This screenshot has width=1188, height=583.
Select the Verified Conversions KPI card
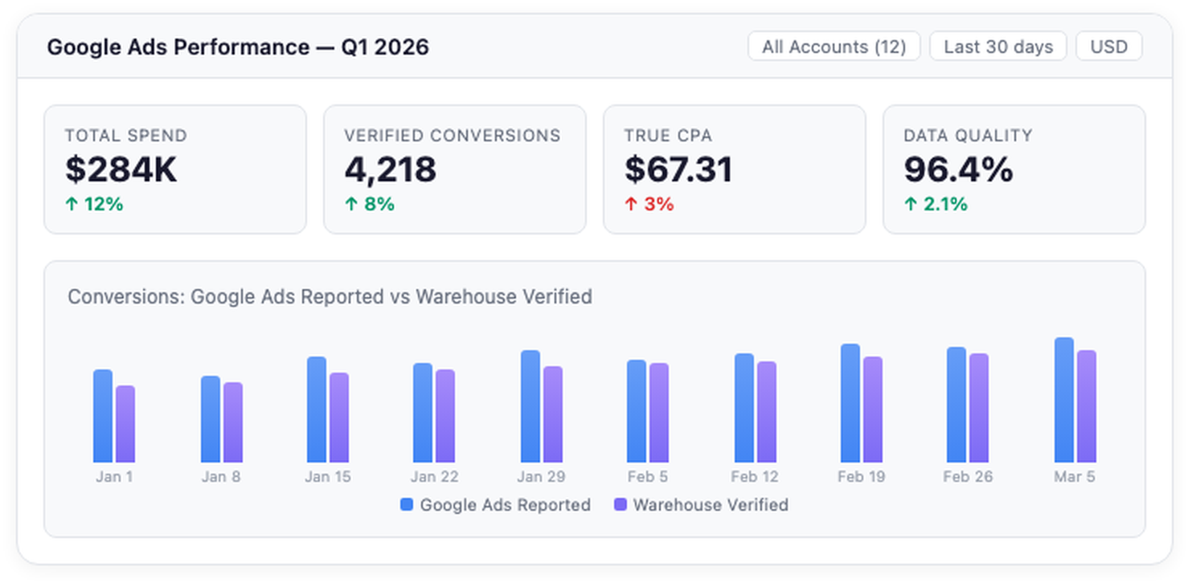(455, 169)
